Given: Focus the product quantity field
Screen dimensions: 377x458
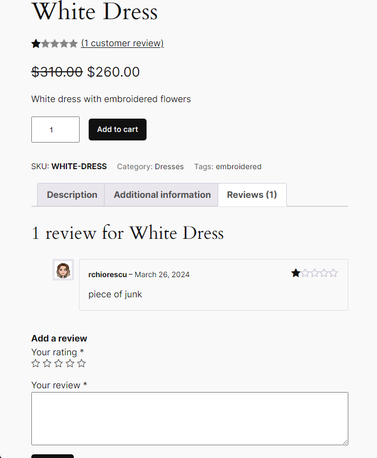Looking at the screenshot, I should pos(55,129).
